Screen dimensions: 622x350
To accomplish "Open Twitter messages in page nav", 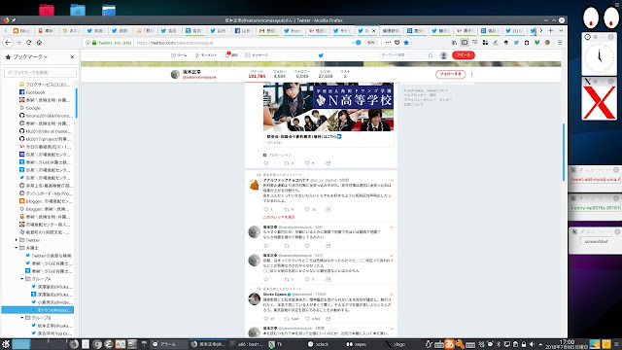I will (257, 55).
